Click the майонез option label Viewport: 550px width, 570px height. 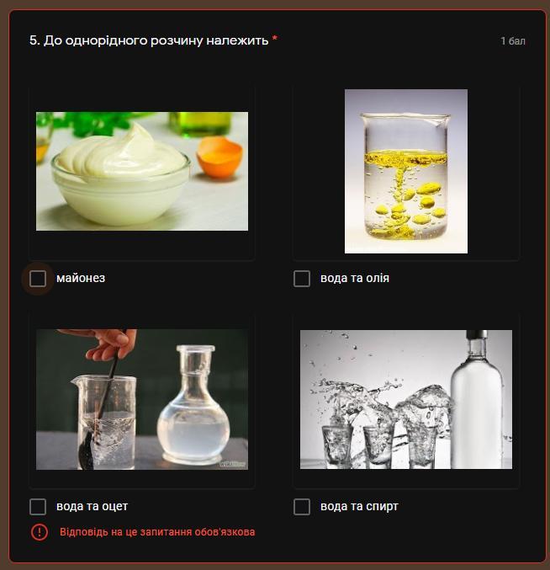point(81,278)
